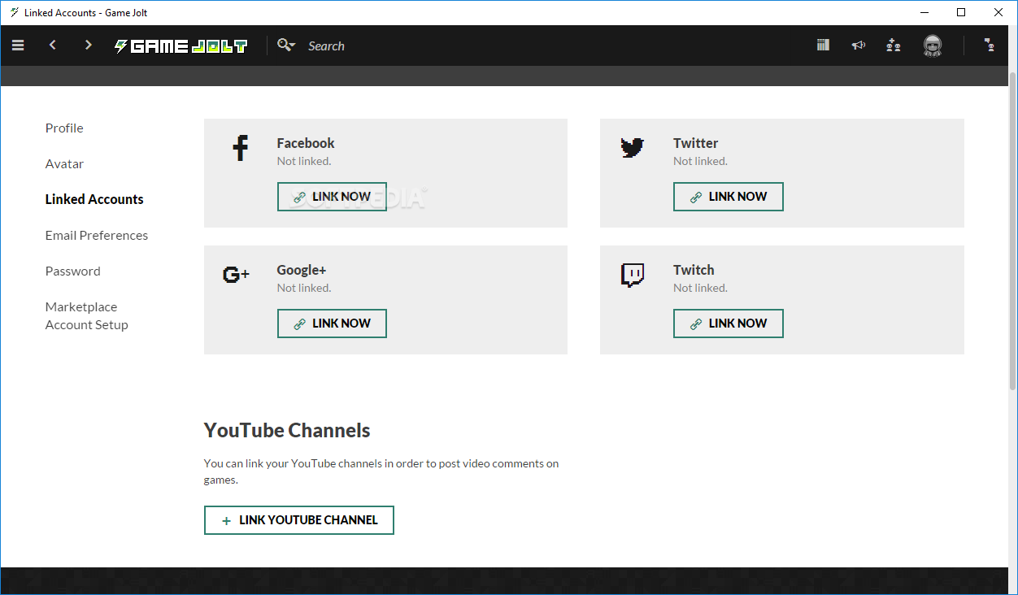Click the Twitter bird icon
Screen dimensions: 1018x595
[x=633, y=147]
